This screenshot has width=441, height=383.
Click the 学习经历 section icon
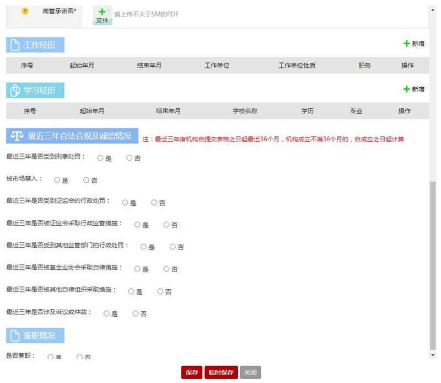[x=15, y=91]
